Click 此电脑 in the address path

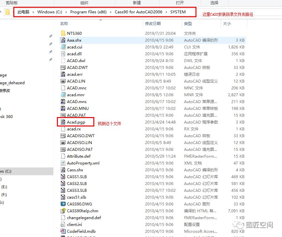click(23, 12)
